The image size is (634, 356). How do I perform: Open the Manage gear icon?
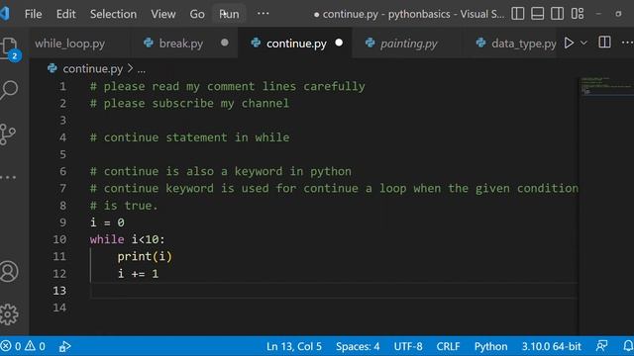9,314
